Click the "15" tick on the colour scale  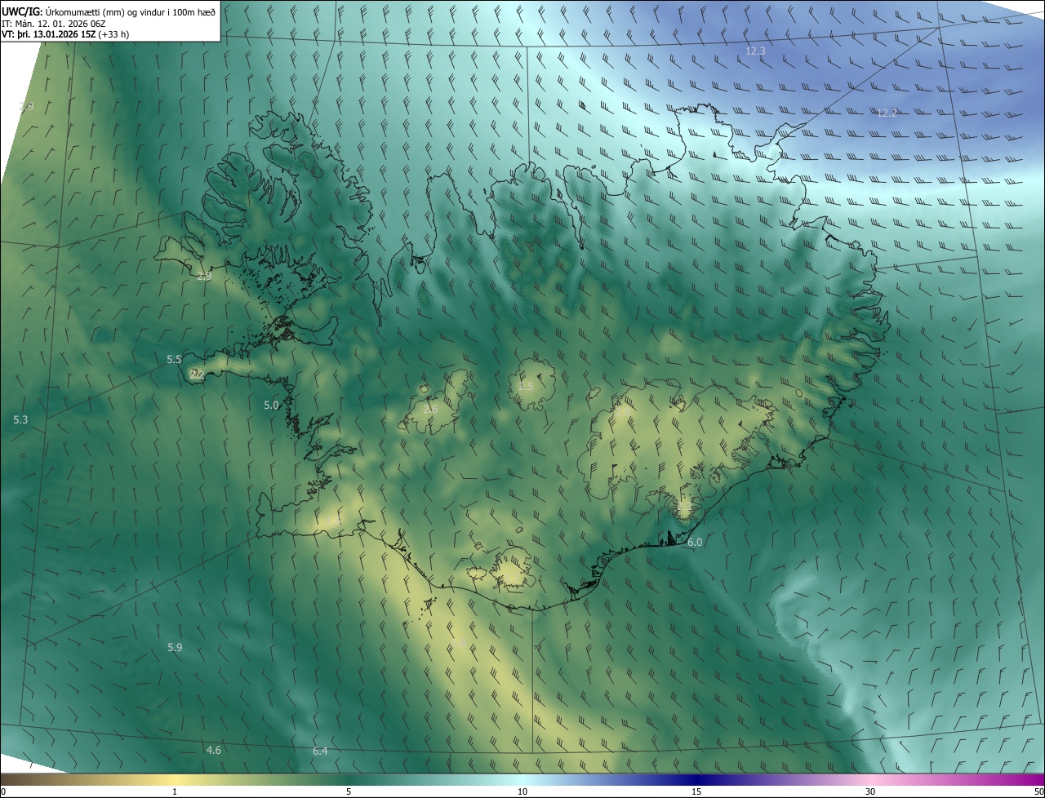[x=696, y=792]
